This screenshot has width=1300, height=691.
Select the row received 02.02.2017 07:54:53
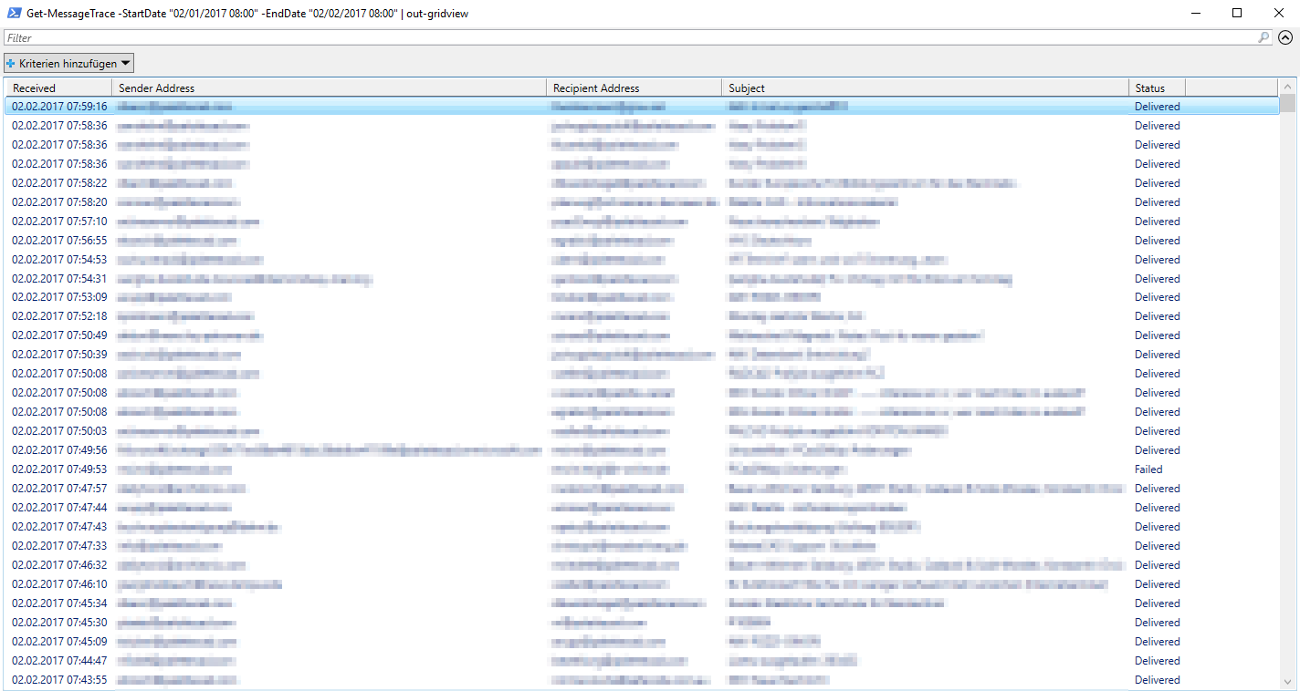pos(642,260)
